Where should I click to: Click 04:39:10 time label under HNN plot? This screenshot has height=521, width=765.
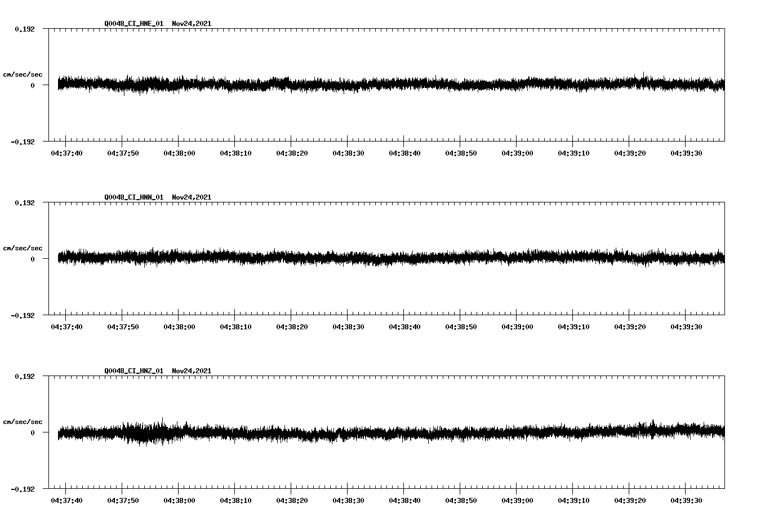573,326
